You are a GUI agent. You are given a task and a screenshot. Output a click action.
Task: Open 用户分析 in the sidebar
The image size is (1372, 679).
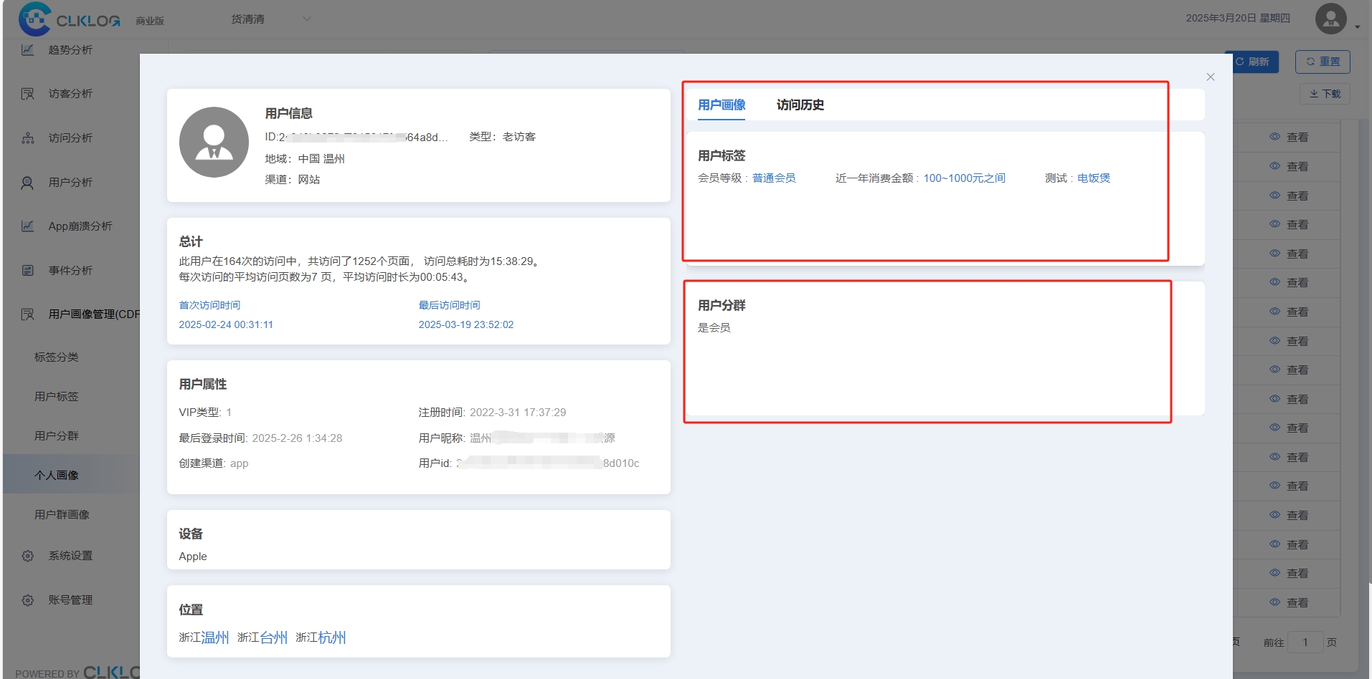70,183
